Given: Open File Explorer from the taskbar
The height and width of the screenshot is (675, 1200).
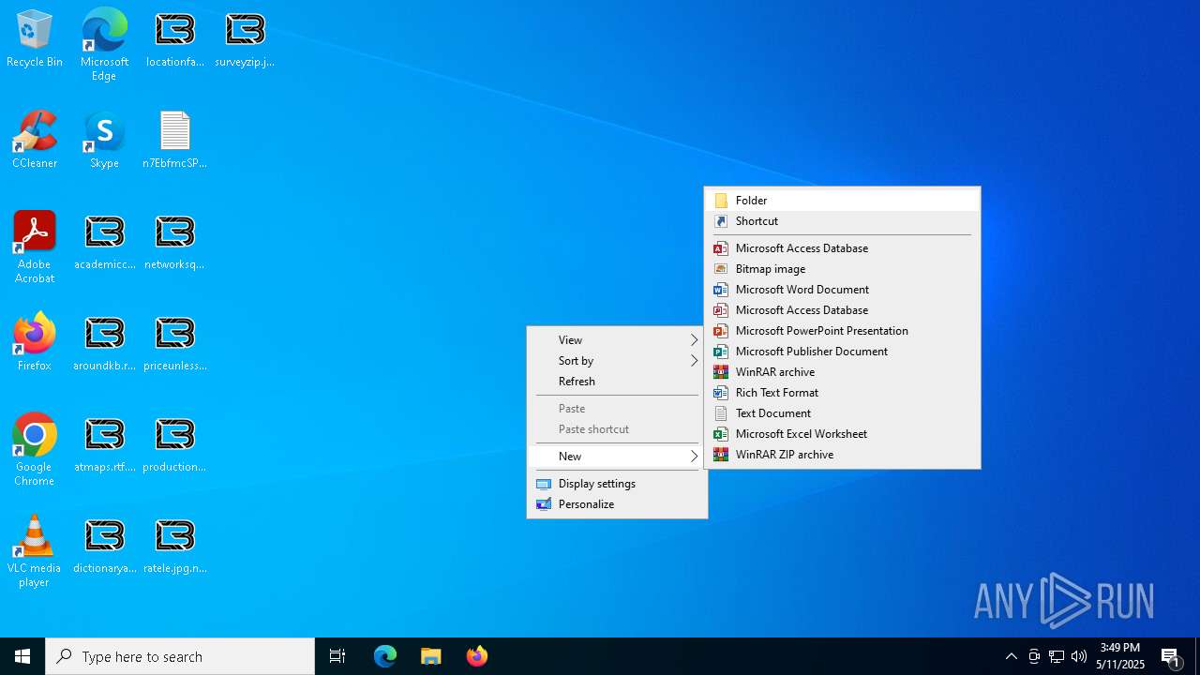Looking at the screenshot, I should point(430,656).
